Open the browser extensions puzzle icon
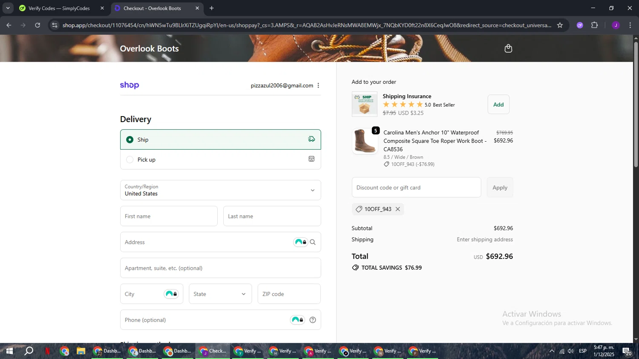 595,25
